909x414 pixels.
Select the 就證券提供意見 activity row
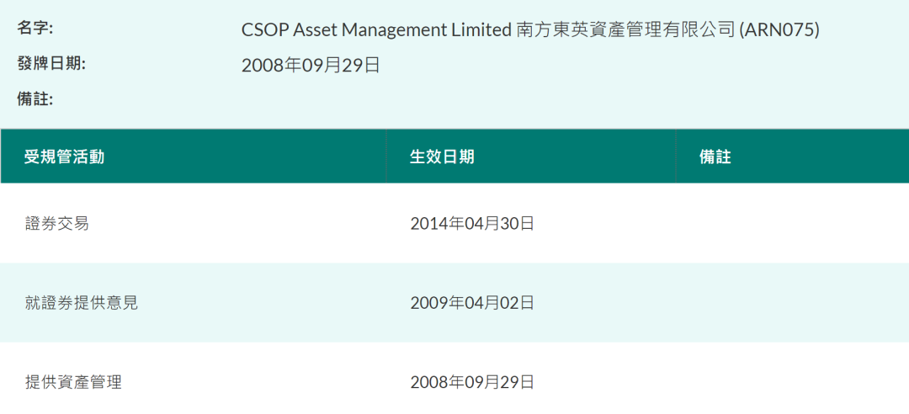tap(82, 303)
